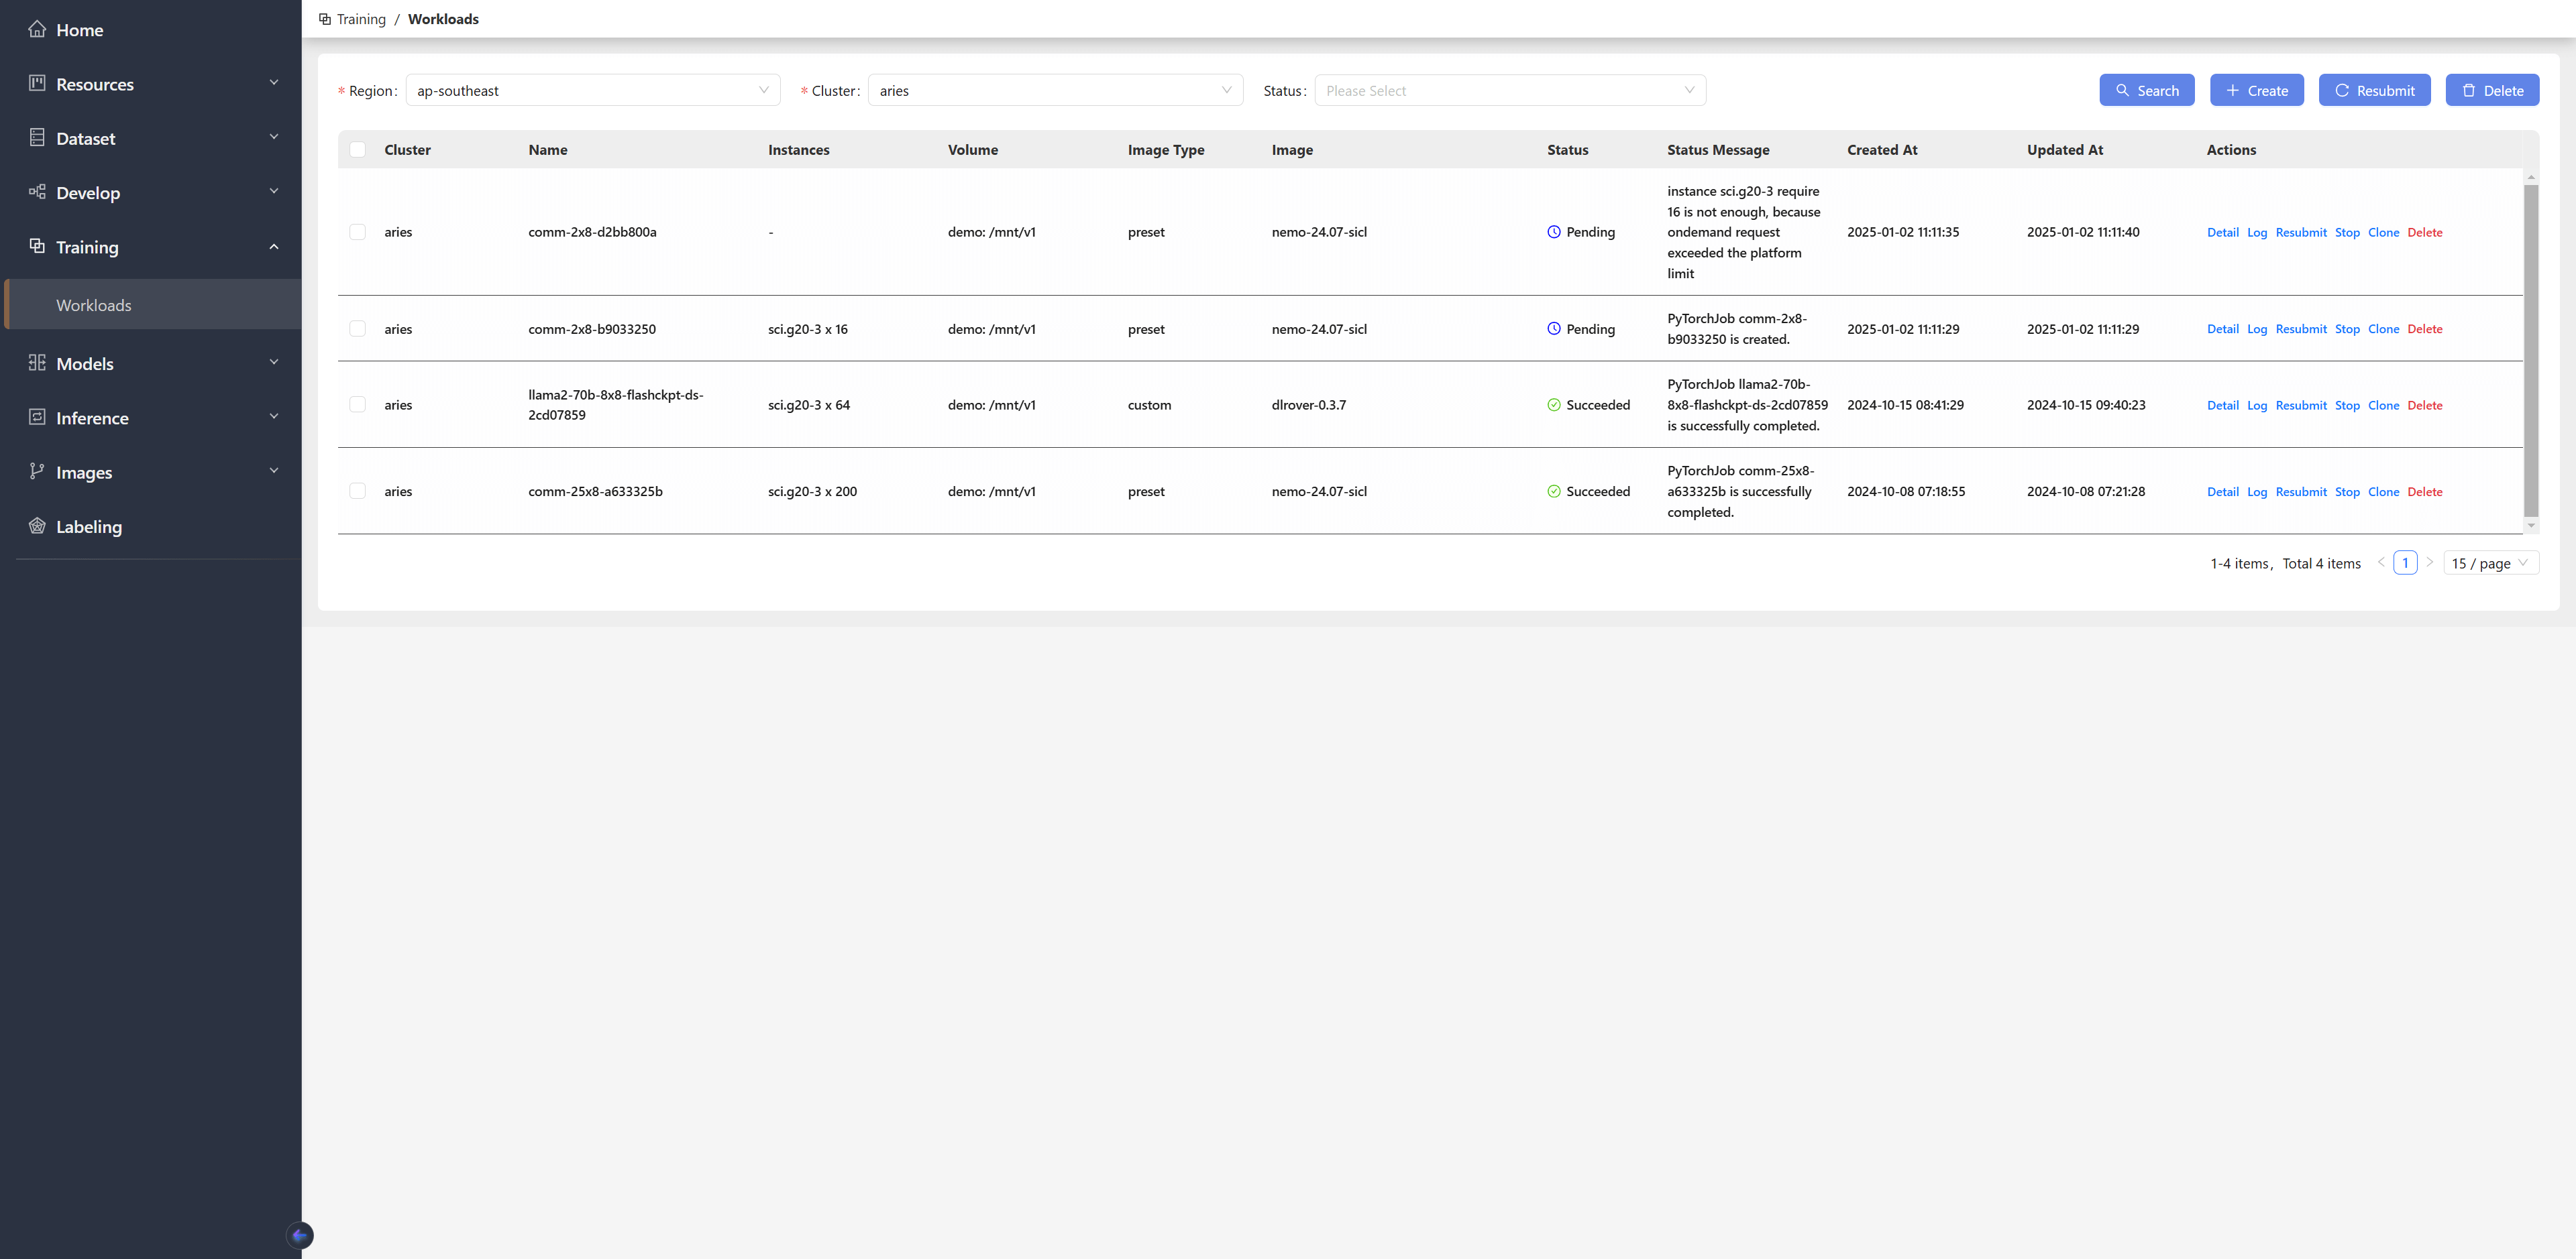Click the Labeling sidebar icon
The image size is (2576, 1259).
point(37,526)
